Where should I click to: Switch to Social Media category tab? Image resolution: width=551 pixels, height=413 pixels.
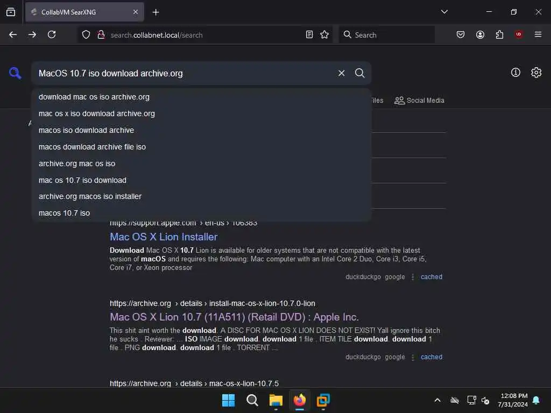pos(419,101)
